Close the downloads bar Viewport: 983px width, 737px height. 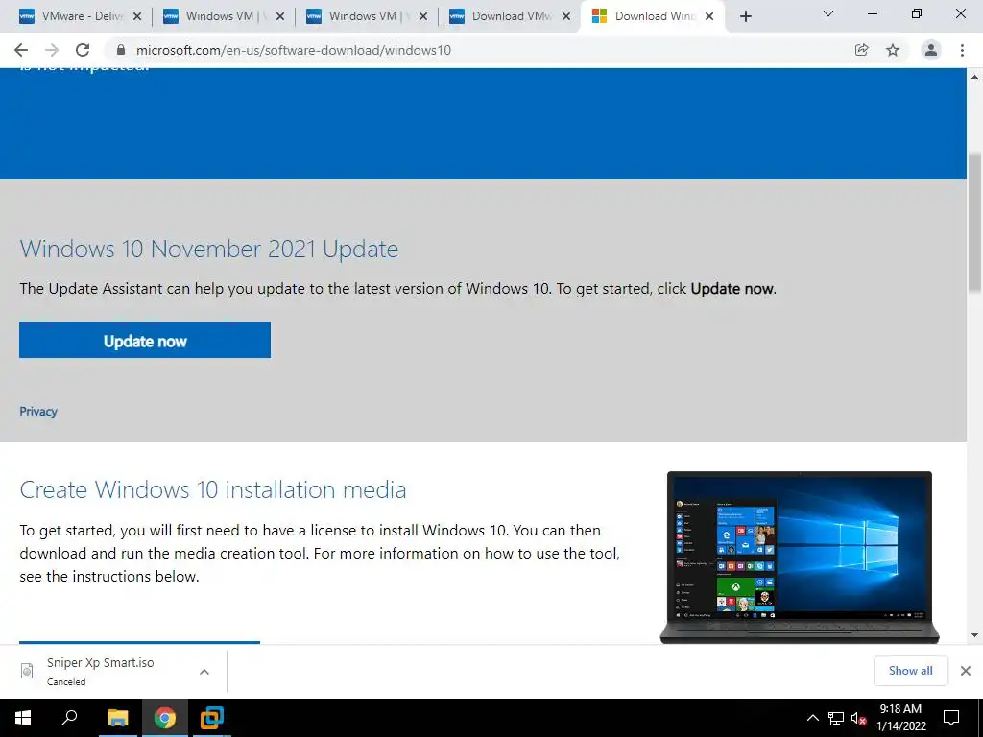coord(966,671)
